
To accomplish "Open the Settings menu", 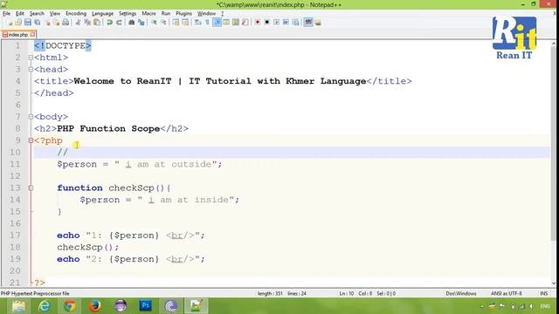I will [128, 14].
